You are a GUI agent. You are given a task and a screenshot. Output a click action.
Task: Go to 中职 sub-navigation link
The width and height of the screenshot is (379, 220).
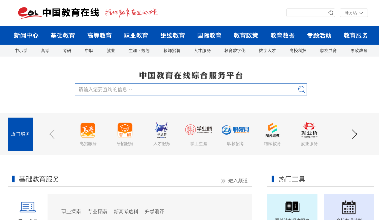(x=89, y=51)
